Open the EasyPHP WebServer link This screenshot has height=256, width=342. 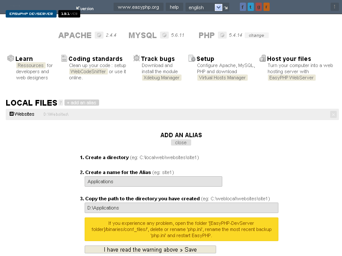[292, 78]
